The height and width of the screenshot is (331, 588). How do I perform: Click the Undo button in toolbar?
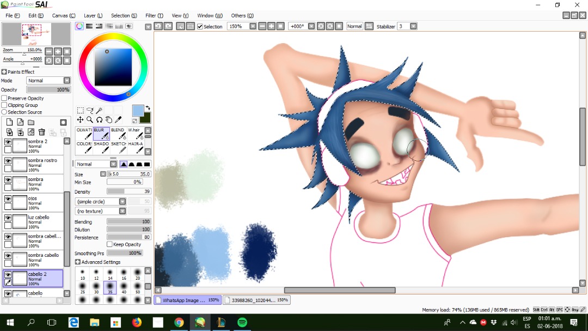(x=158, y=26)
